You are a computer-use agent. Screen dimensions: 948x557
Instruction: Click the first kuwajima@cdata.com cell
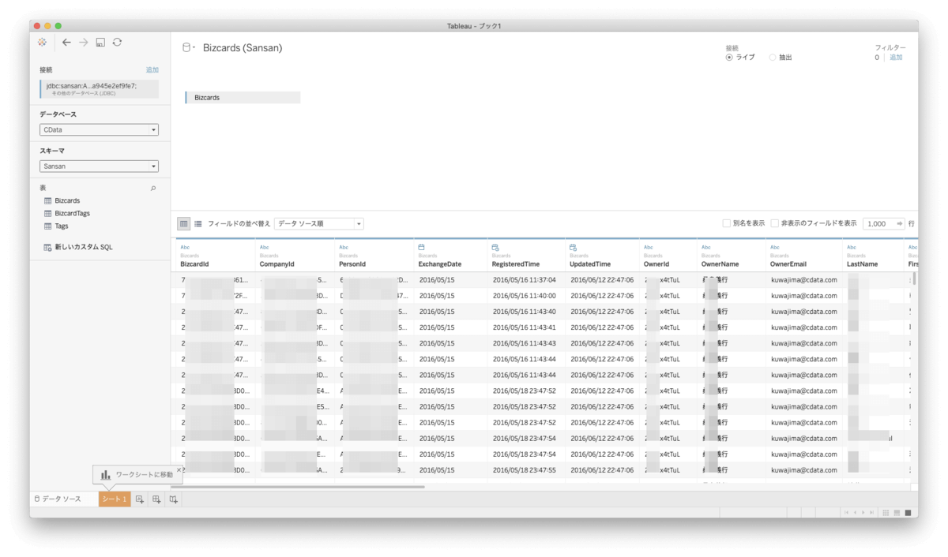pos(803,280)
